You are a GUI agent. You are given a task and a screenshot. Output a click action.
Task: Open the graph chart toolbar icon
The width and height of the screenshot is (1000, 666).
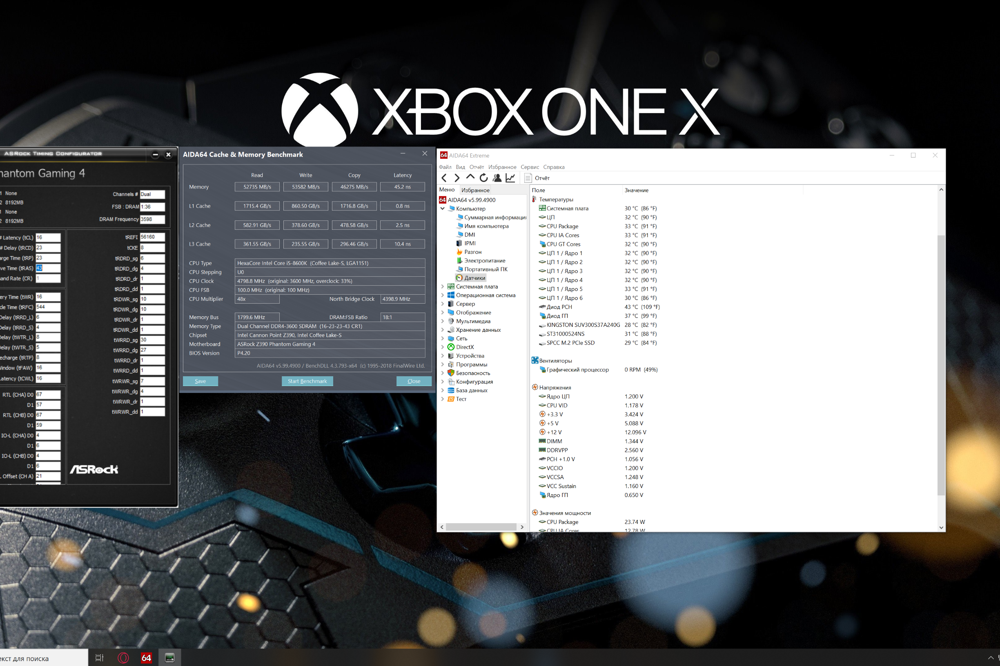510,178
